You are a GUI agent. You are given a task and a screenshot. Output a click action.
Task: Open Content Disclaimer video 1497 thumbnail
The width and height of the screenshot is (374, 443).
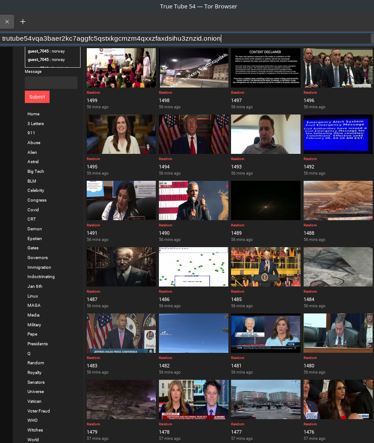pos(266,68)
